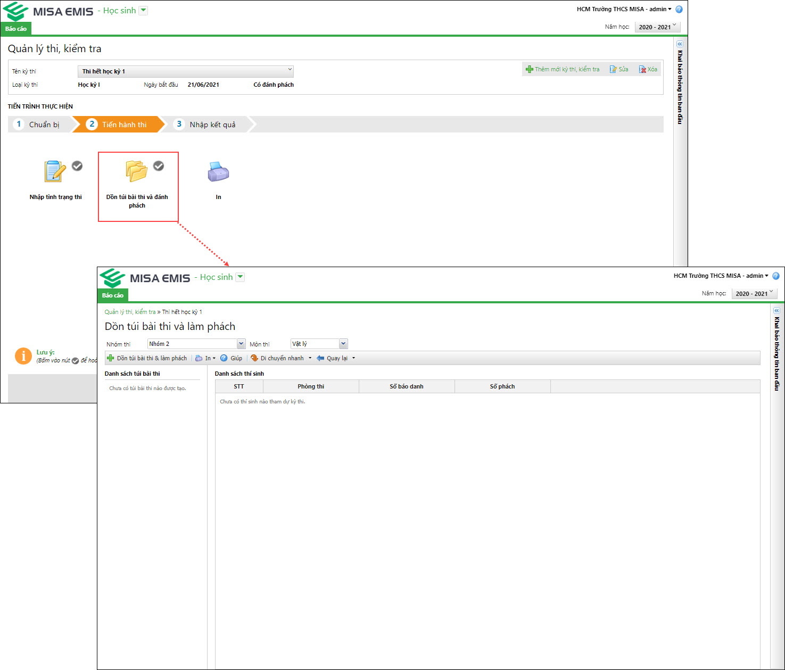The width and height of the screenshot is (785, 670).
Task: Click Dồn túi bài thi & làm phách button
Action: click(147, 358)
